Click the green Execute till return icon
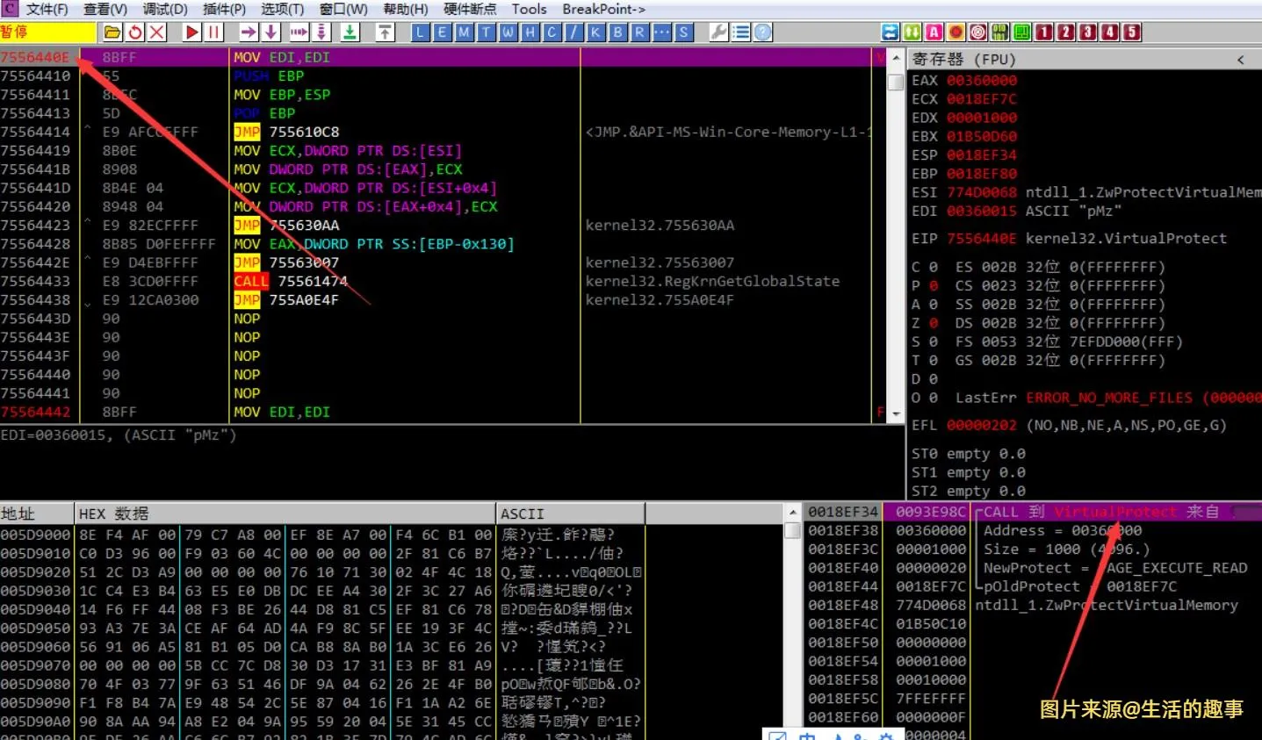The image size is (1262, 740). click(350, 32)
